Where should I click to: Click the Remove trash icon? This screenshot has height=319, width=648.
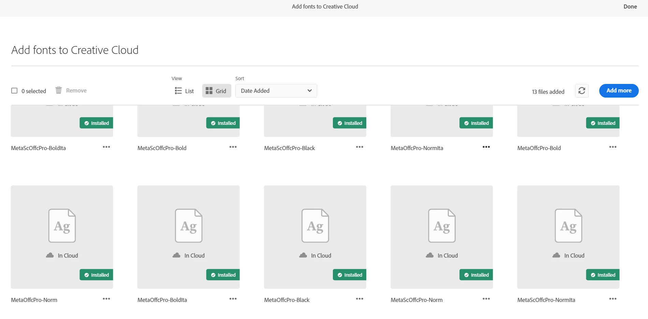(x=59, y=90)
